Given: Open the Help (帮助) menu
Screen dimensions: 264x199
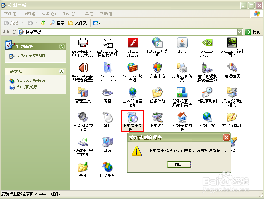Looking at the screenshot, I should [106, 14].
